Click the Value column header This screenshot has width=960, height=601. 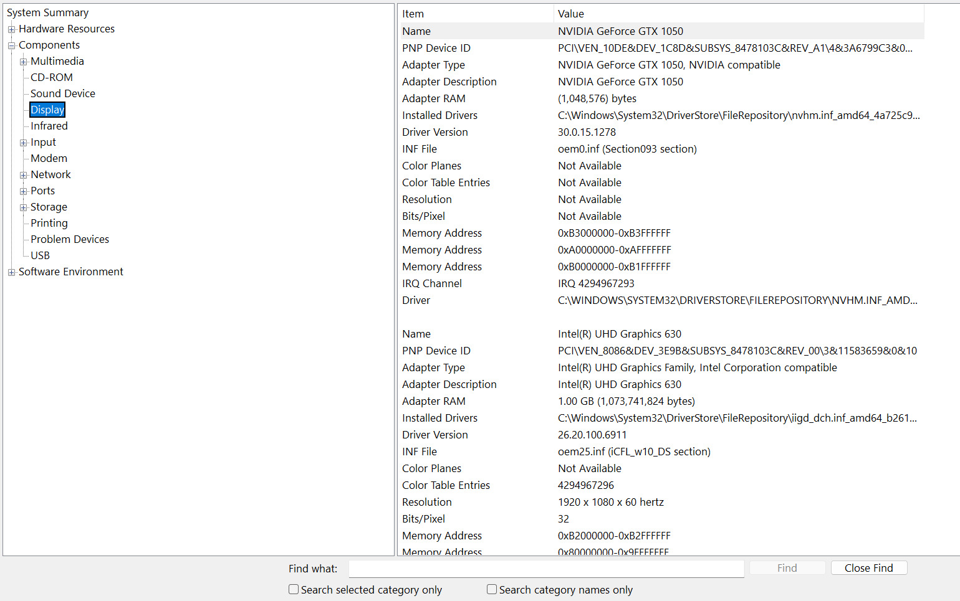pos(739,14)
